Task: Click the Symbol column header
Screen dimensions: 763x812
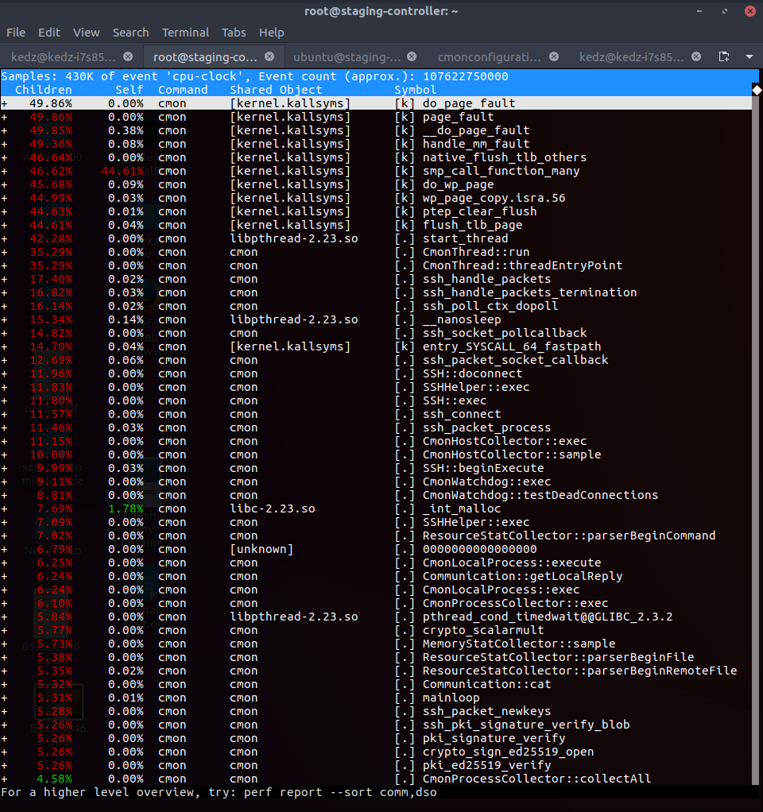Action: [x=416, y=90]
